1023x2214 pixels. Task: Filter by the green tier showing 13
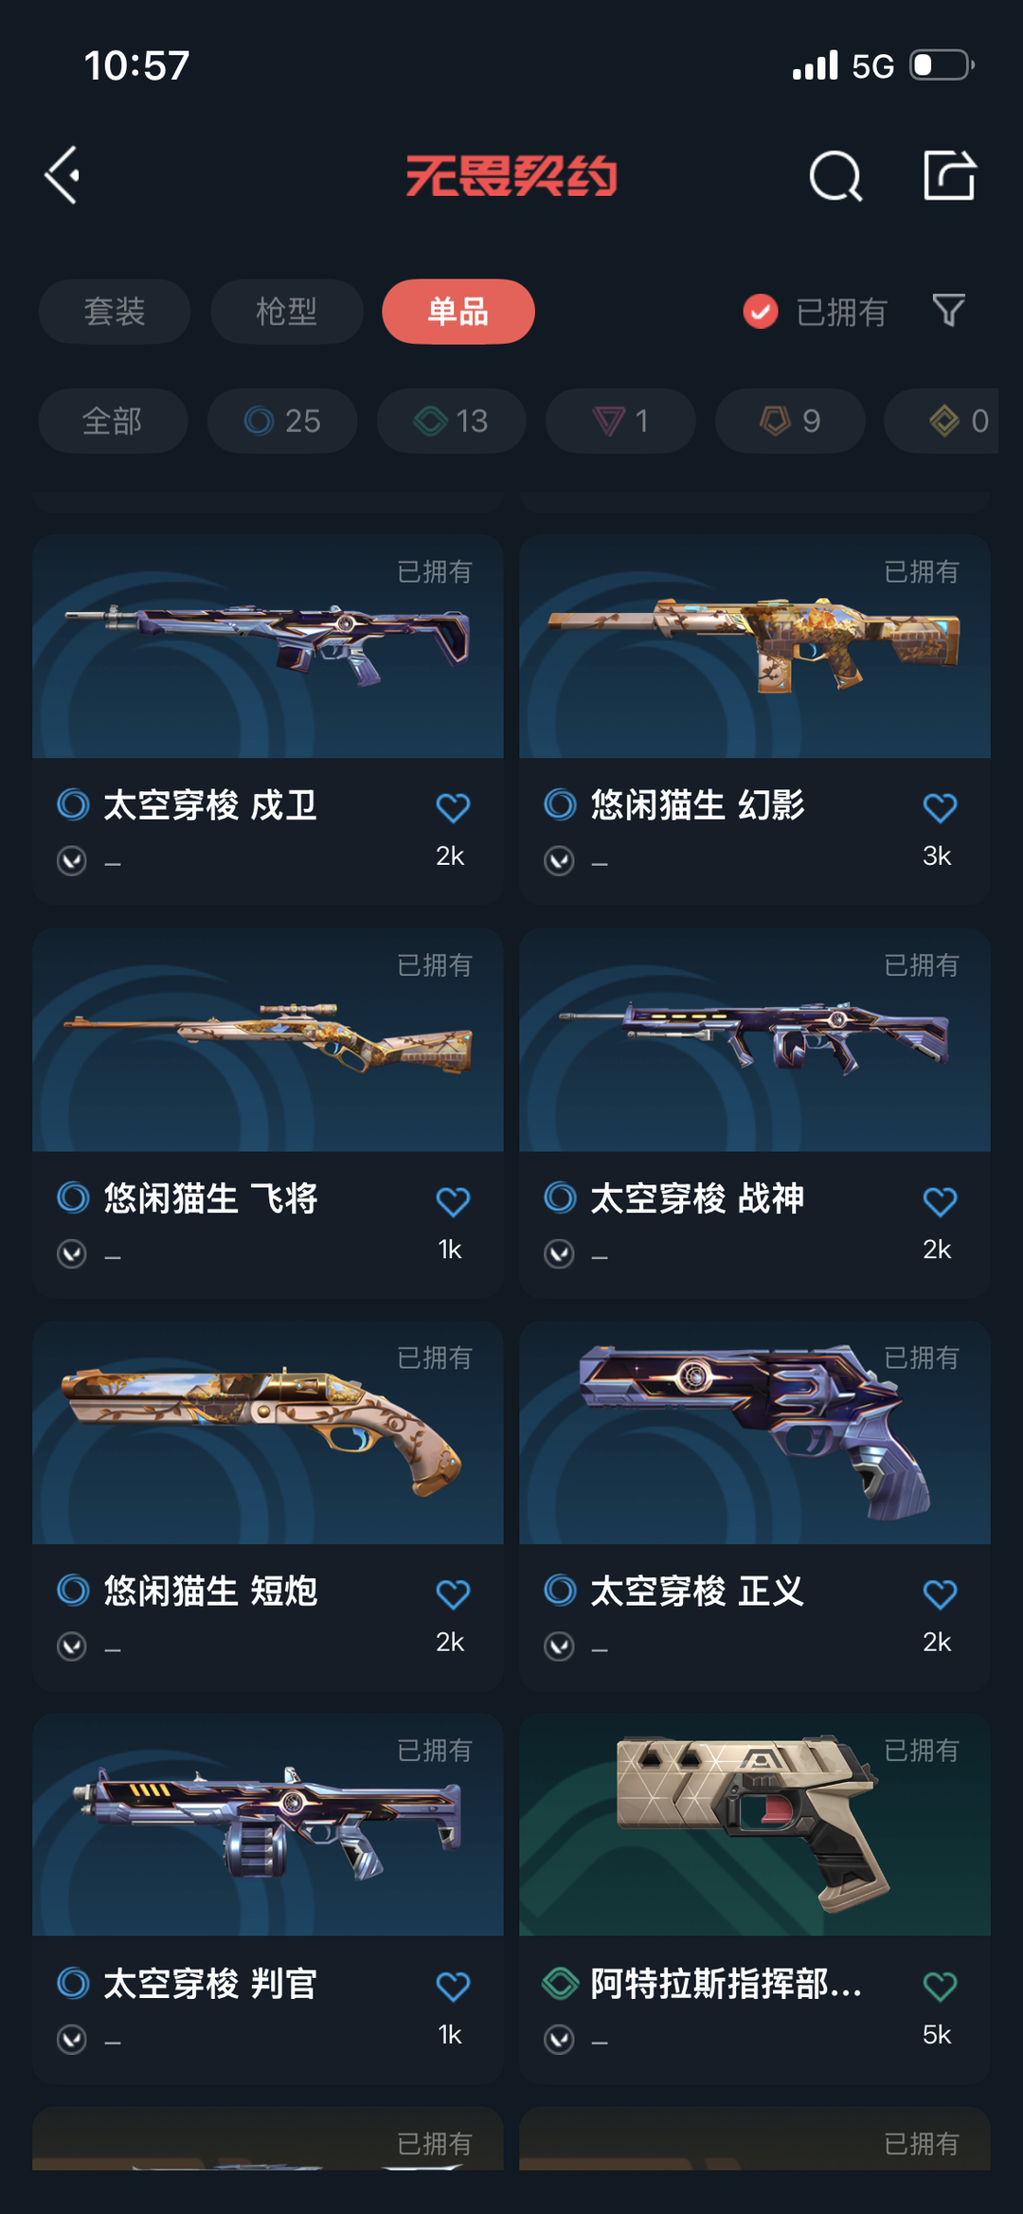[452, 421]
